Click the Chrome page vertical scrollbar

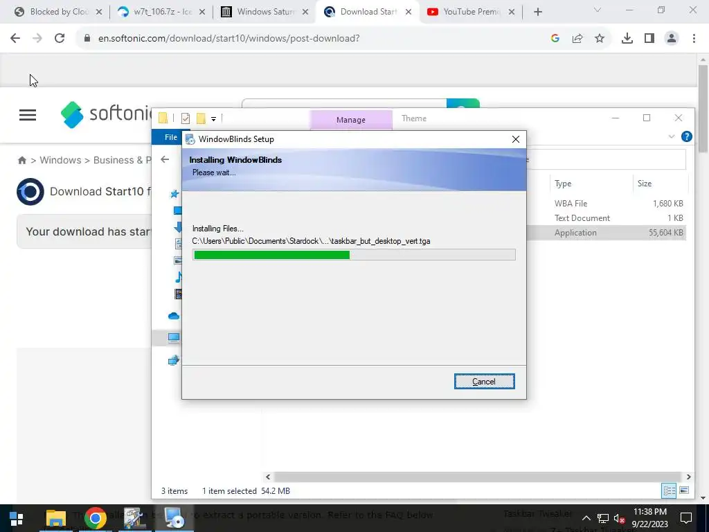(703, 109)
